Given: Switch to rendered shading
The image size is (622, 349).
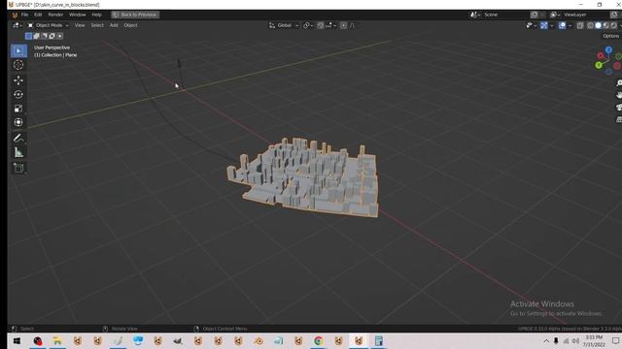Looking at the screenshot, I should pos(613,25).
